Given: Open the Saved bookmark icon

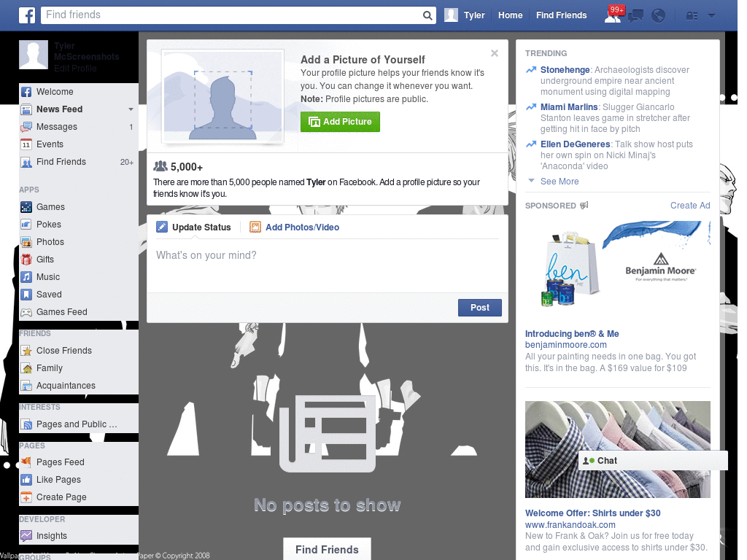Looking at the screenshot, I should [26, 295].
